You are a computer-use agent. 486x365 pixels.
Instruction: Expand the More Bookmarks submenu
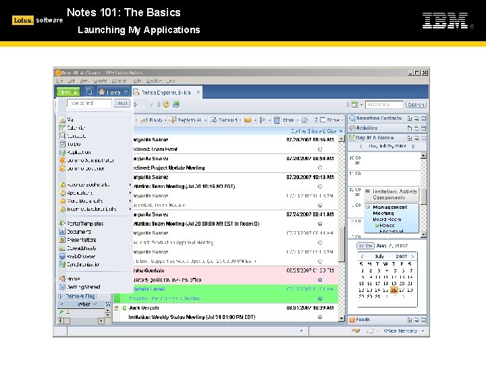[130, 201]
